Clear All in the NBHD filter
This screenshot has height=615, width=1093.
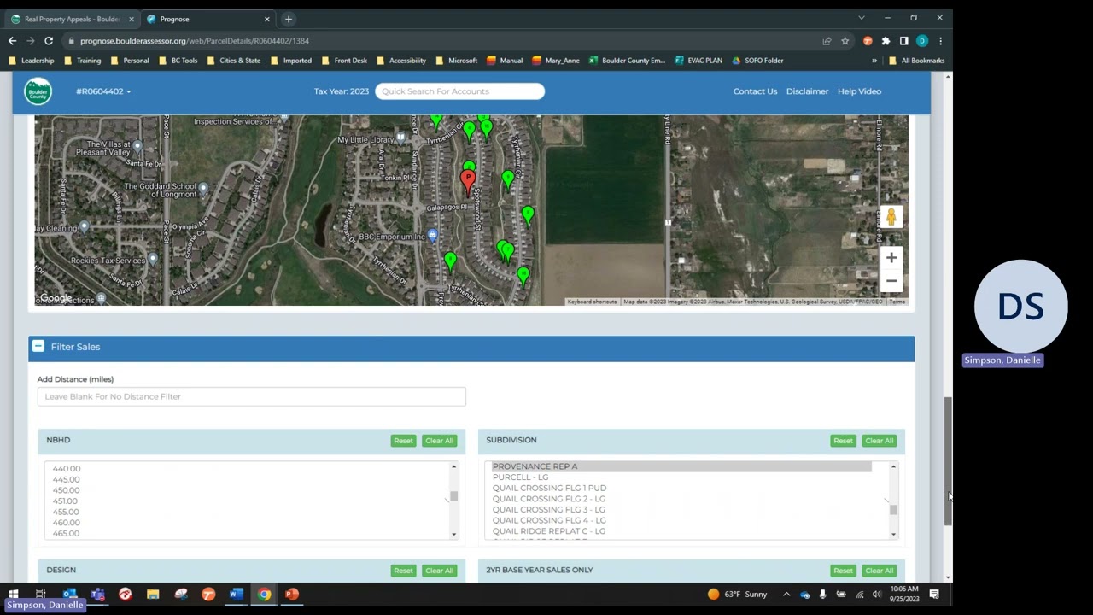coord(439,441)
